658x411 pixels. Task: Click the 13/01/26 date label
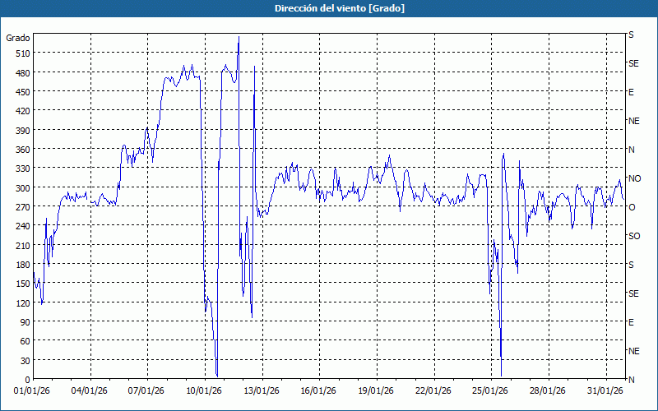(x=262, y=391)
